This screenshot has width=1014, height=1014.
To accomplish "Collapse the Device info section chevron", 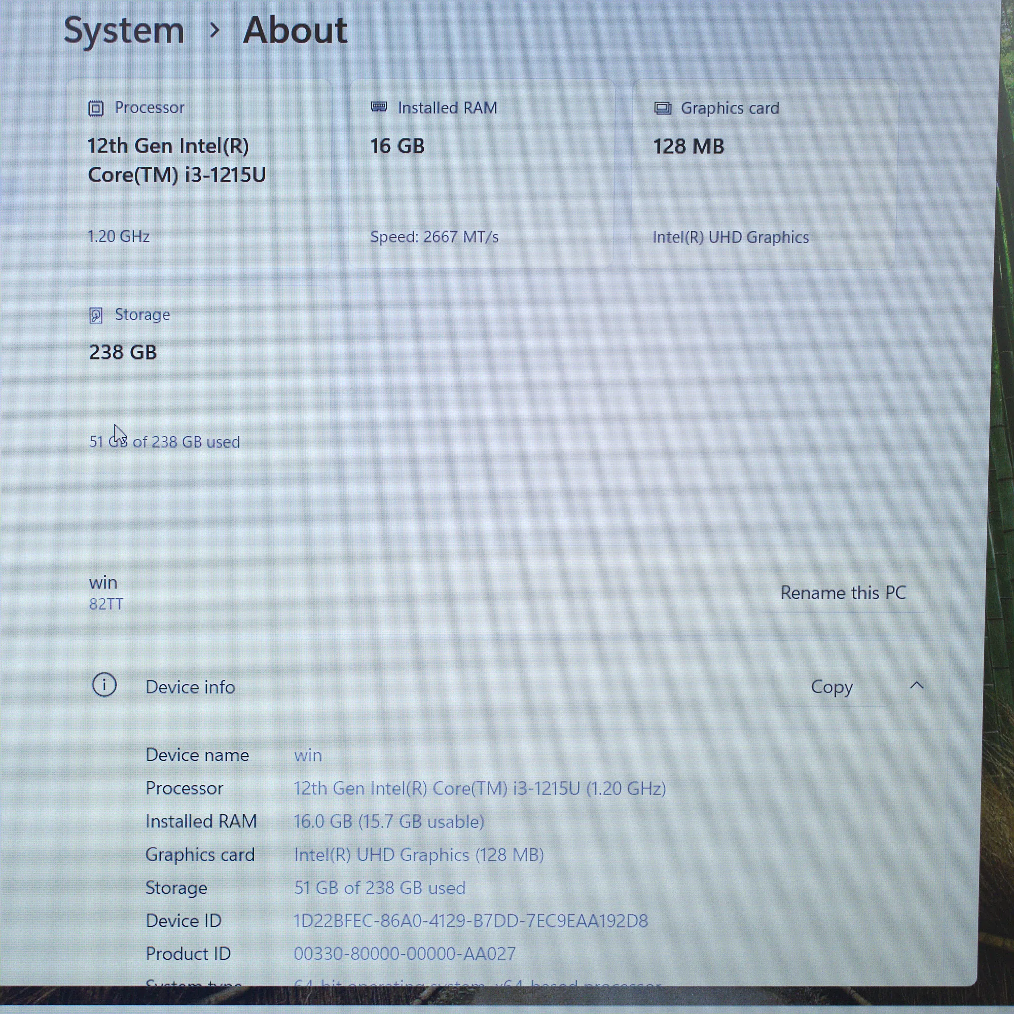I will coord(916,685).
